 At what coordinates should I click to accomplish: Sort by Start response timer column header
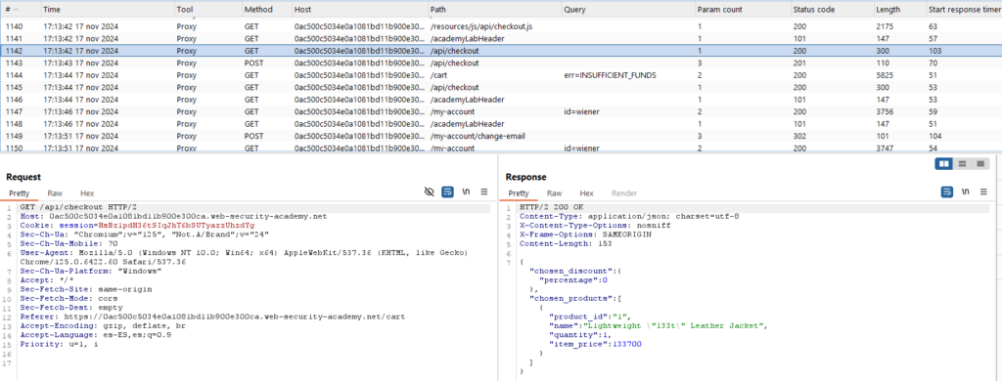point(964,10)
